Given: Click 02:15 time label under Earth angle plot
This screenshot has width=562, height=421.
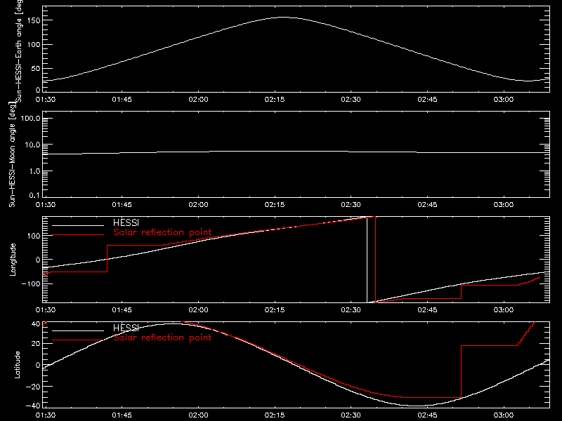Looking at the screenshot, I should pos(275,100).
